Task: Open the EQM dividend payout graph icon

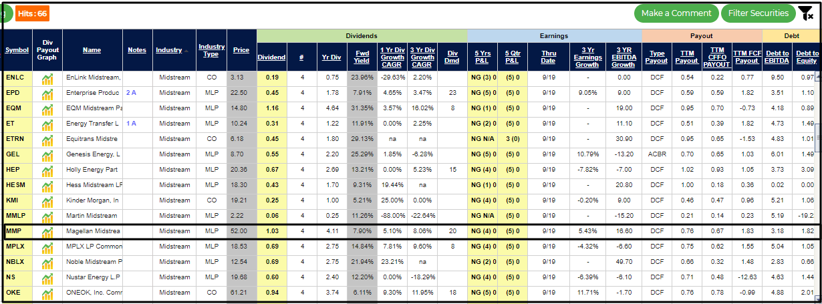Action: (47, 109)
